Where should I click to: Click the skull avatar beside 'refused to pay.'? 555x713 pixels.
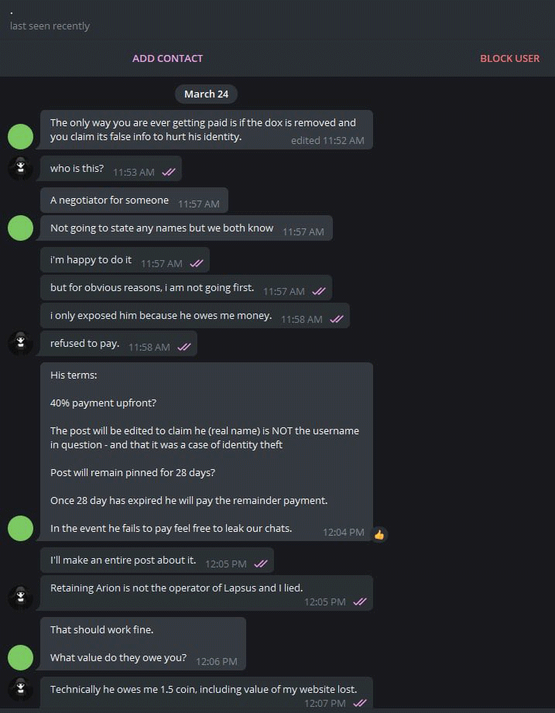point(20,342)
